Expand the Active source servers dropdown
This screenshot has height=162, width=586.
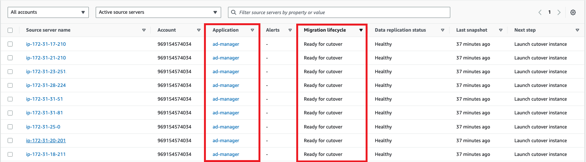(158, 12)
